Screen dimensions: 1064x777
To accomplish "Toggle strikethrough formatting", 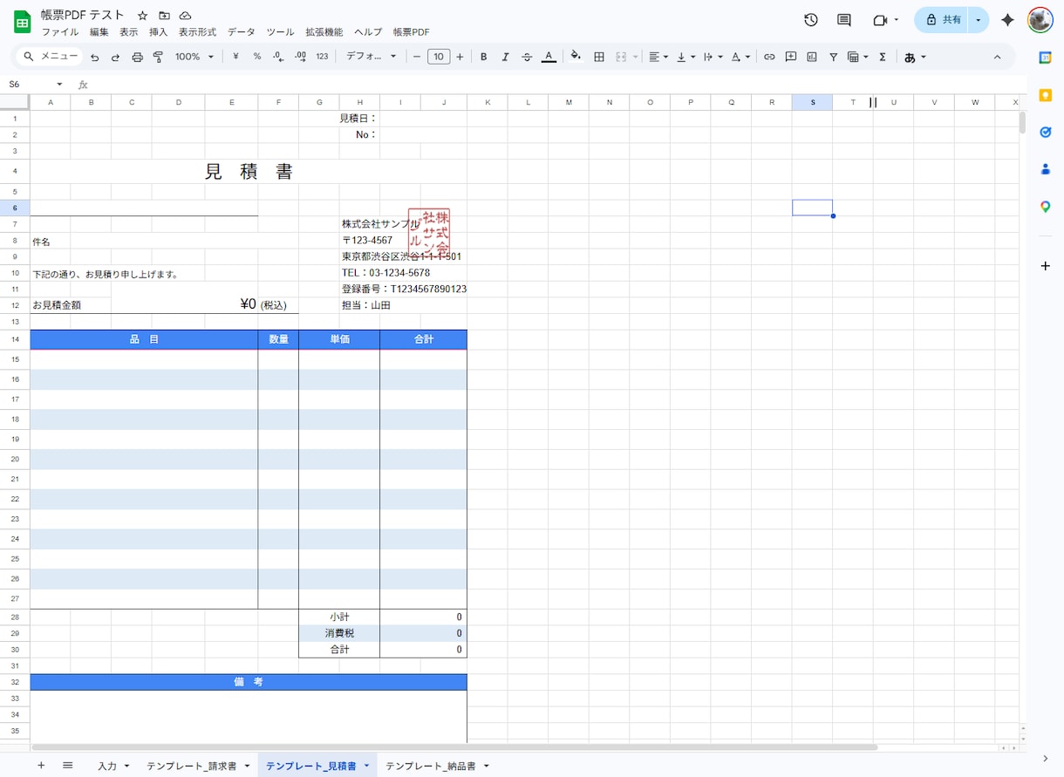I will 527,57.
